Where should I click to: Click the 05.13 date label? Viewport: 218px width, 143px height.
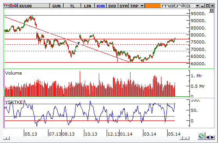point(31,134)
